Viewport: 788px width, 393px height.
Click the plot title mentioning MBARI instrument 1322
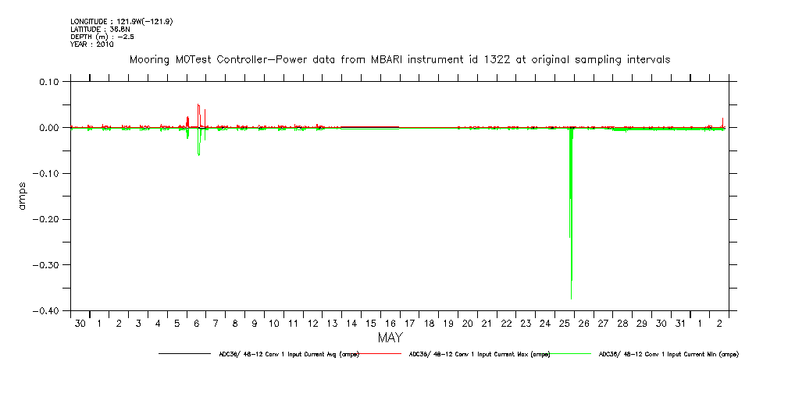[x=399, y=60]
